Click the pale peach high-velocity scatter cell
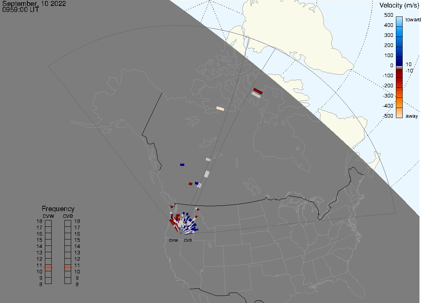The height and width of the screenshot is (303, 421). pos(220,108)
